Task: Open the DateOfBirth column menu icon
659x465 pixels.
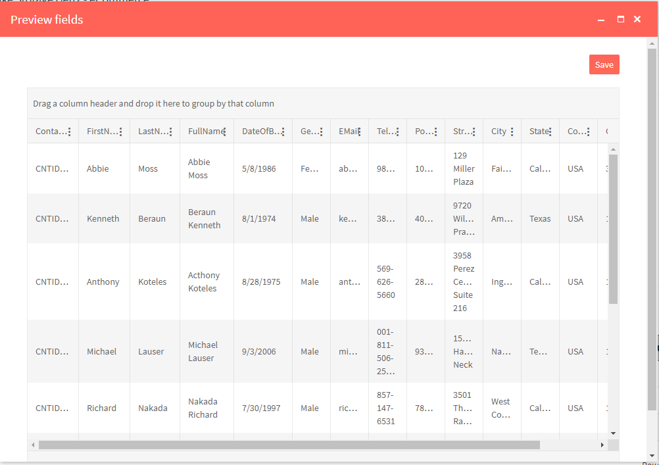Action: tap(283, 132)
